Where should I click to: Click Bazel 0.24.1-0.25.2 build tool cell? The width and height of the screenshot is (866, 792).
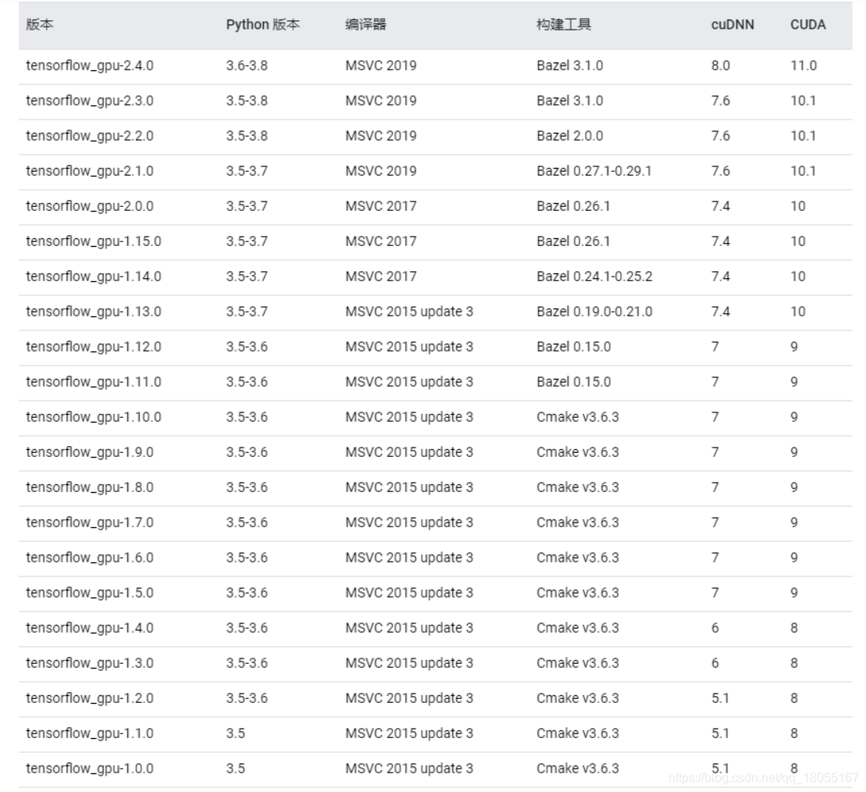click(x=594, y=276)
